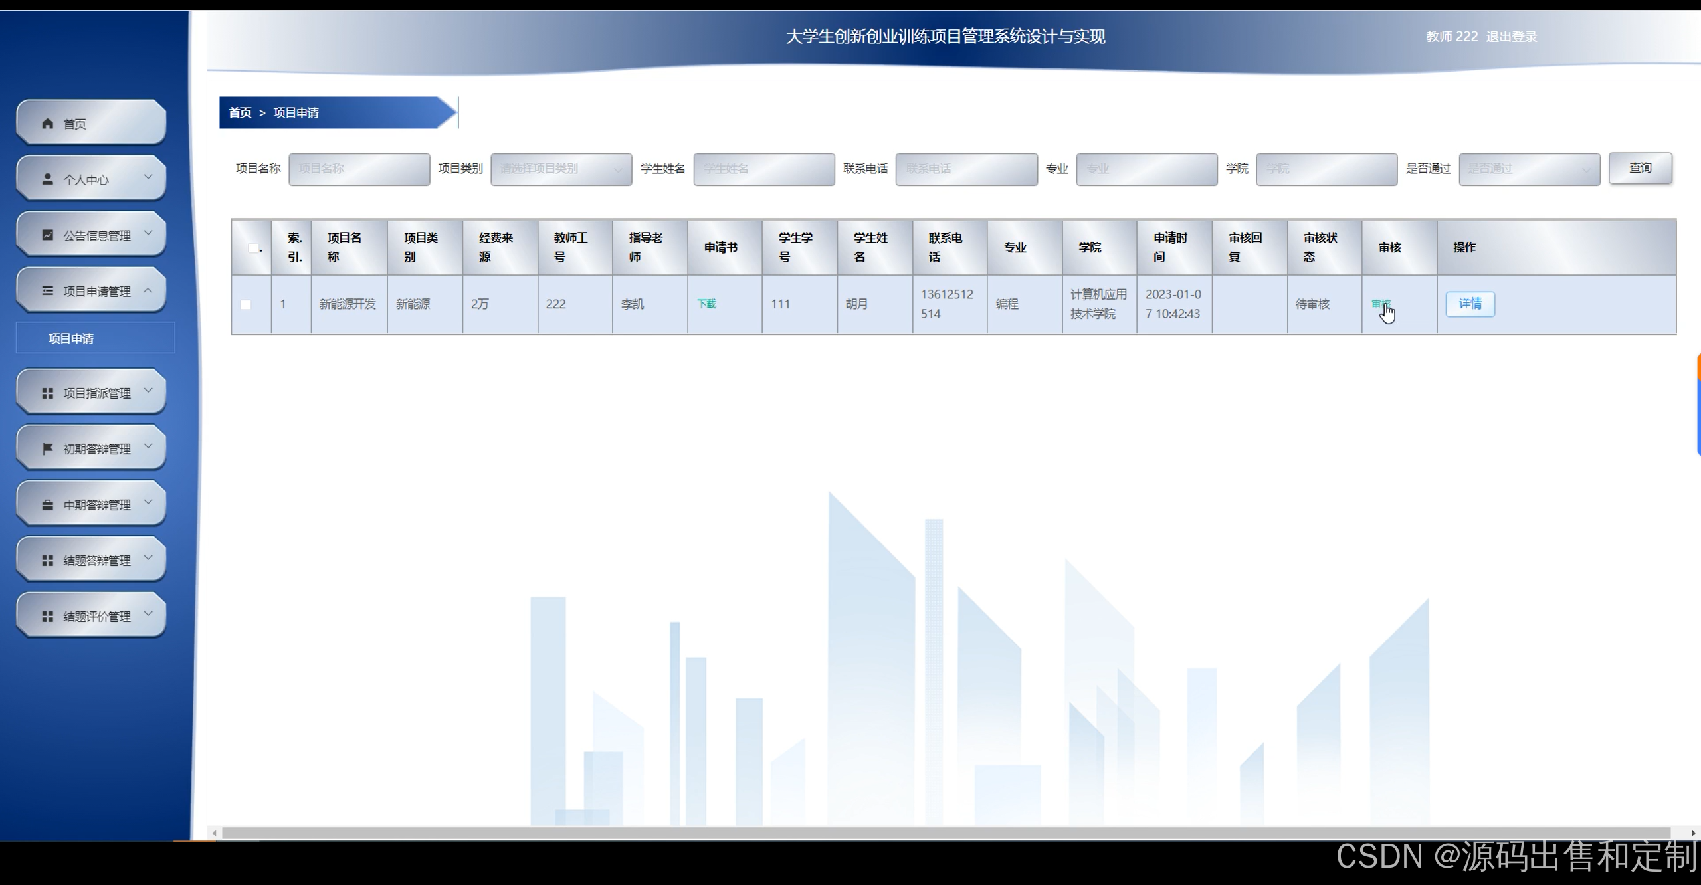Expand the 结题答辩管理 menu chevron
Image resolution: width=1701 pixels, height=885 pixels.
click(x=148, y=559)
